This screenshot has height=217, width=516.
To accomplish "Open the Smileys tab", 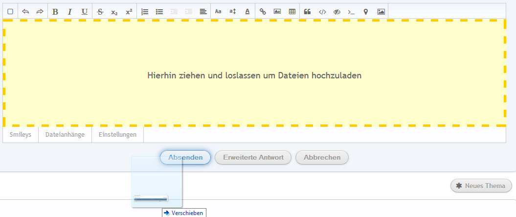I will pos(21,135).
